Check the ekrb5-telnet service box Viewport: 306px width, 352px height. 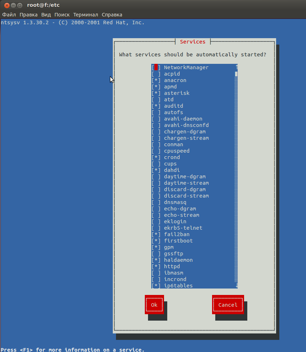(x=156, y=228)
